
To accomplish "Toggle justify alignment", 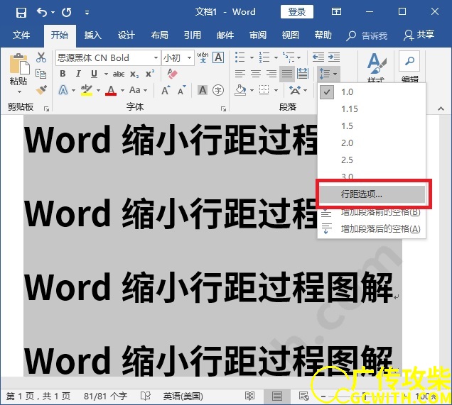I will [x=287, y=74].
